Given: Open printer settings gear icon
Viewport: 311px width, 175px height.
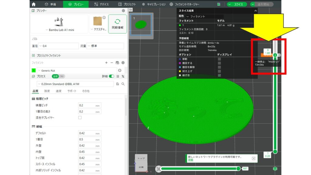Looking at the screenshot, I should pos(123,11).
